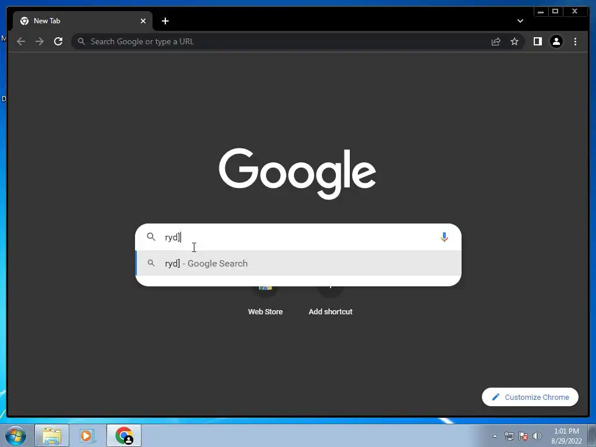Maximize the Chrome window

pyautogui.click(x=555, y=12)
